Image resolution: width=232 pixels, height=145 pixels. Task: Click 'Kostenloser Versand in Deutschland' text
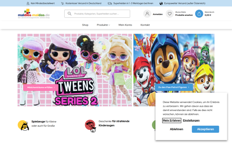click(84, 3)
